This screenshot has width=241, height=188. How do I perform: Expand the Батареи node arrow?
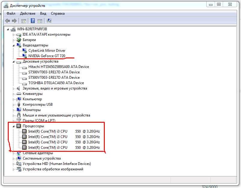point(13,40)
